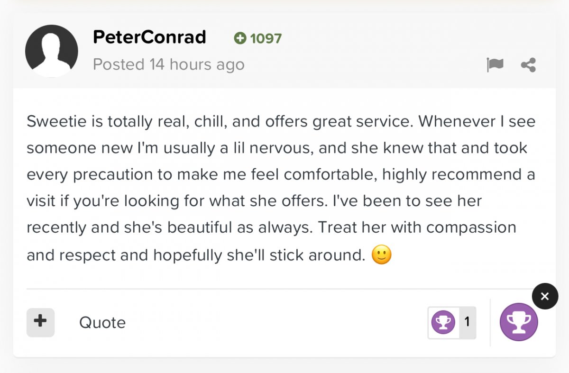This screenshot has height=373, width=569.
Task: Click the green plus reputation icon
Action: pos(240,38)
